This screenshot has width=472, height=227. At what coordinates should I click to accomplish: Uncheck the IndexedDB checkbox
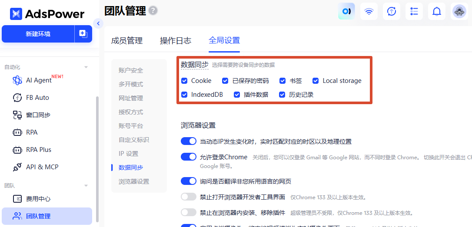(185, 95)
